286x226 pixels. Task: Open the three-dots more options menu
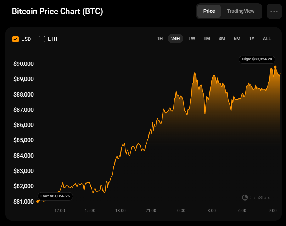click(274, 11)
